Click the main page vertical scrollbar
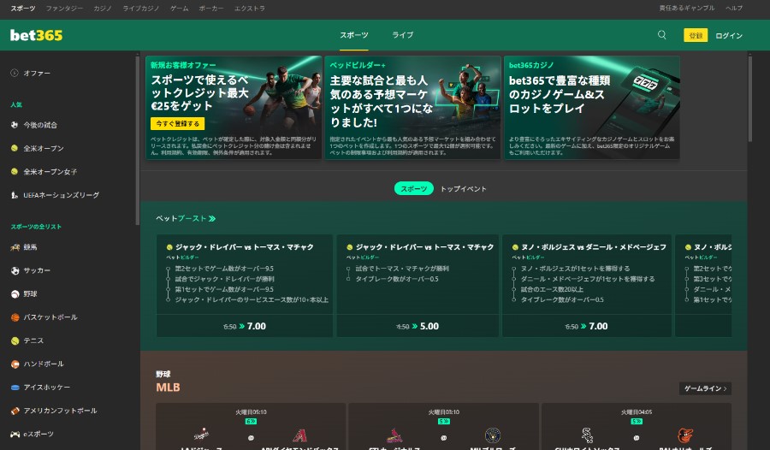The height and width of the screenshot is (450, 770). click(749, 98)
